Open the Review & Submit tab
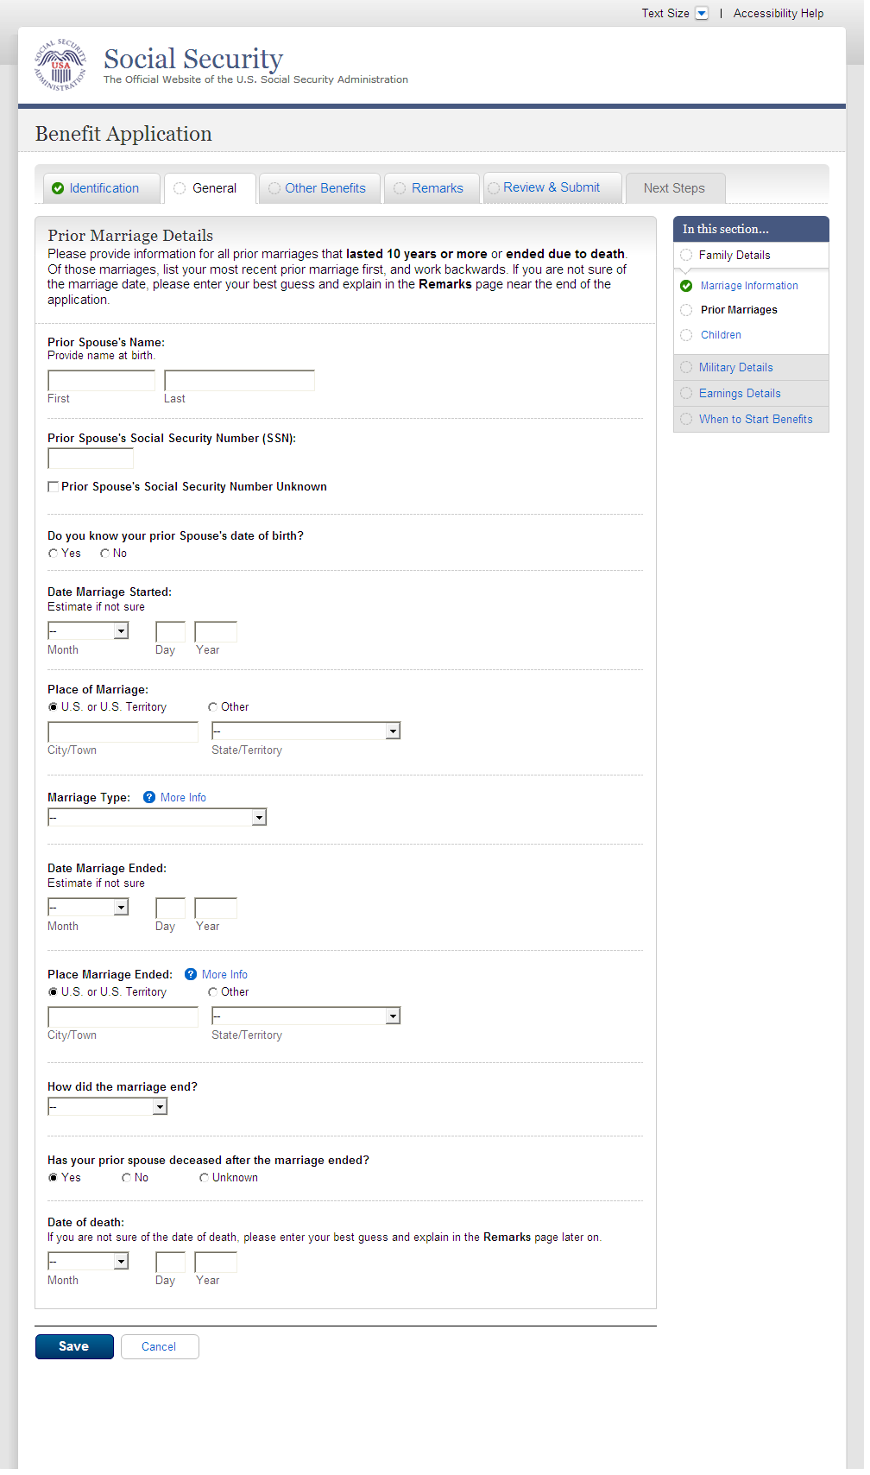Screen dimensions: 870x1475 click(x=551, y=187)
